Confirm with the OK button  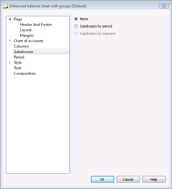(102, 179)
